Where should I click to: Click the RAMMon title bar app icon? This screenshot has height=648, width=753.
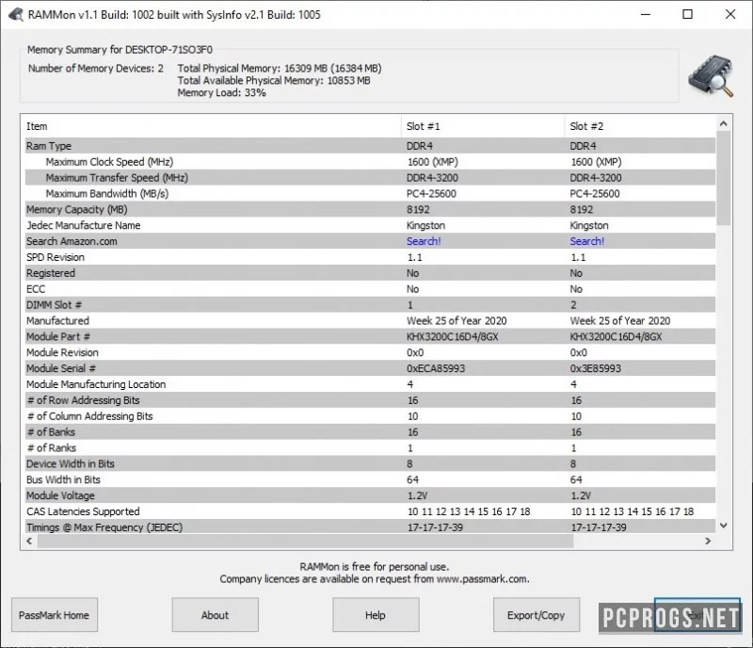pyautogui.click(x=16, y=14)
